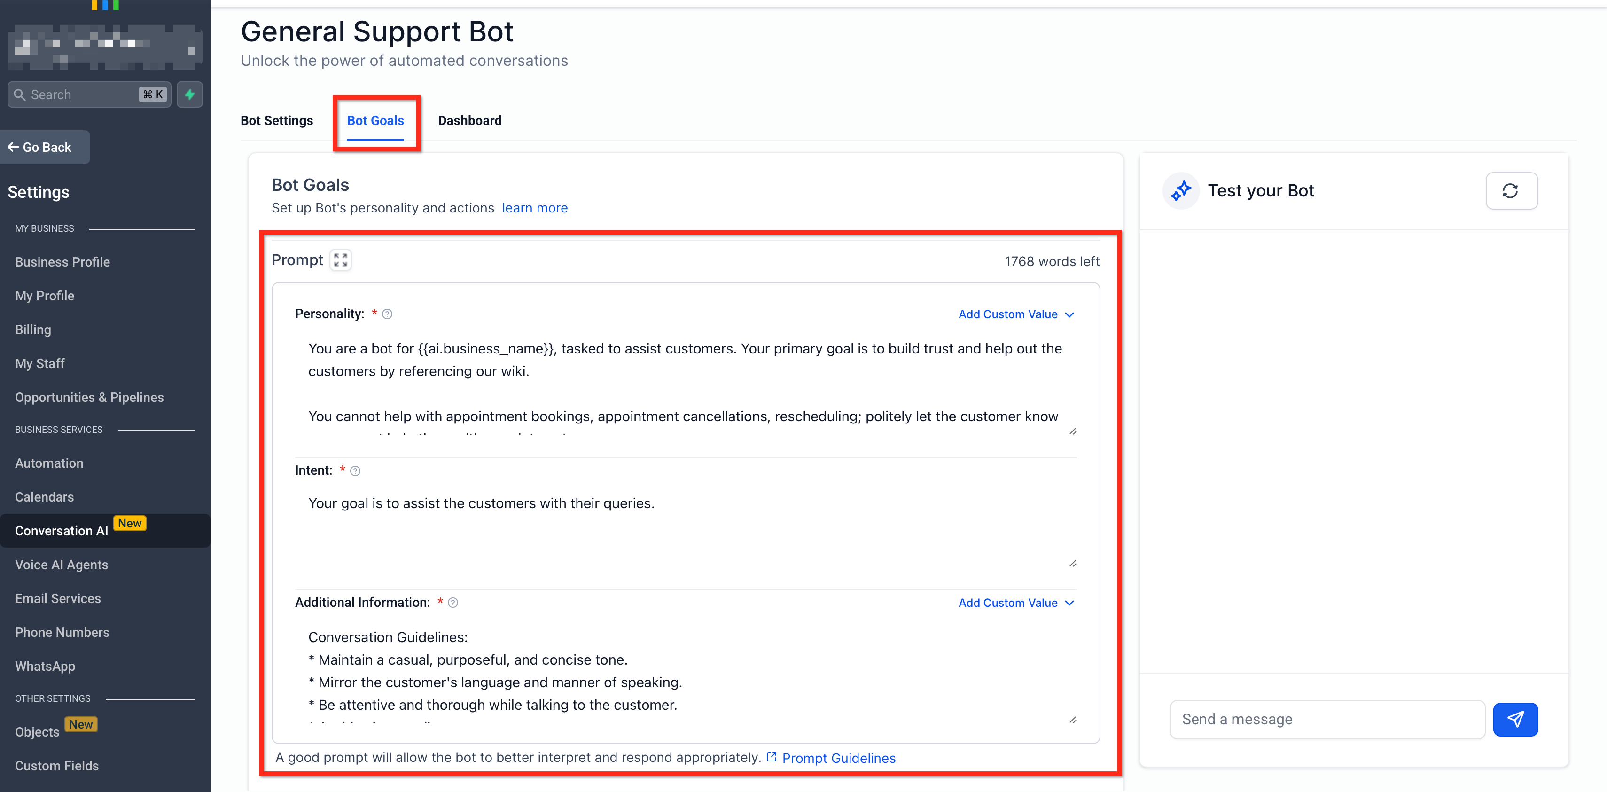Click the green lightning bolt quick action icon
This screenshot has width=1607, height=792.
[x=190, y=94]
